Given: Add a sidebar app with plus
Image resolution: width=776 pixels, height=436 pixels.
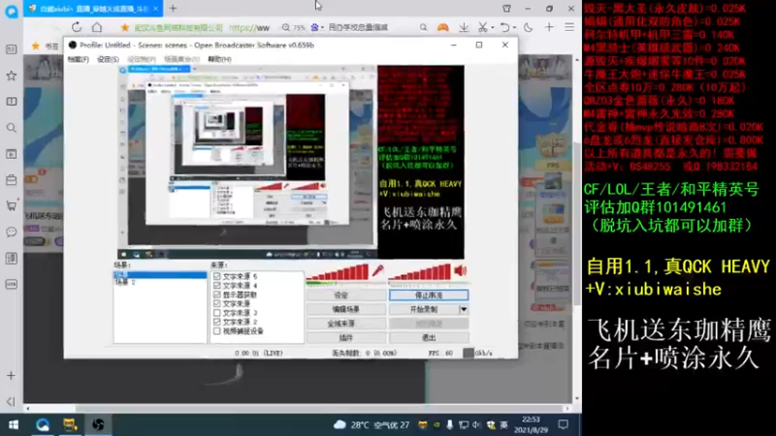Looking at the screenshot, I should (11, 376).
